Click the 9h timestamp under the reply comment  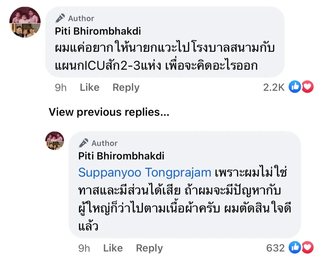point(84,248)
